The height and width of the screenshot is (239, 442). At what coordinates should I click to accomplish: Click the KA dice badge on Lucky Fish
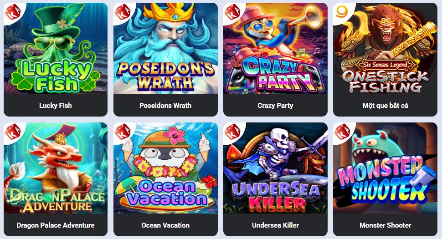(x=13, y=12)
